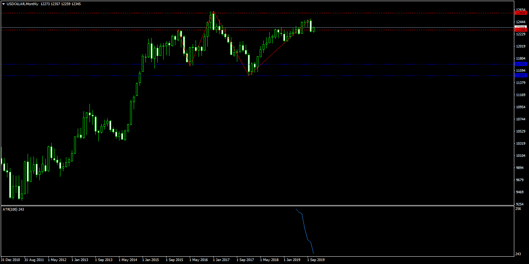529x264 pixels.
Task: Click the 1 Jan 2015 date label
Action: click(151, 260)
